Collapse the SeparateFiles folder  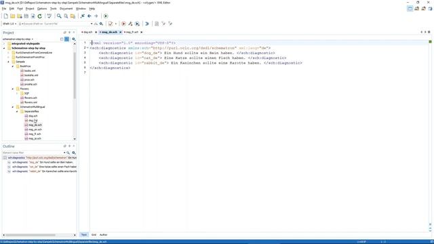pos(17,111)
